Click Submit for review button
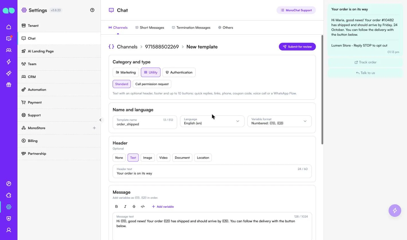Image resolution: width=407 pixels, height=240 pixels. tap(297, 47)
